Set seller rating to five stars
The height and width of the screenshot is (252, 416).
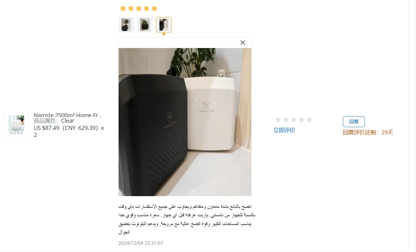click(309, 120)
